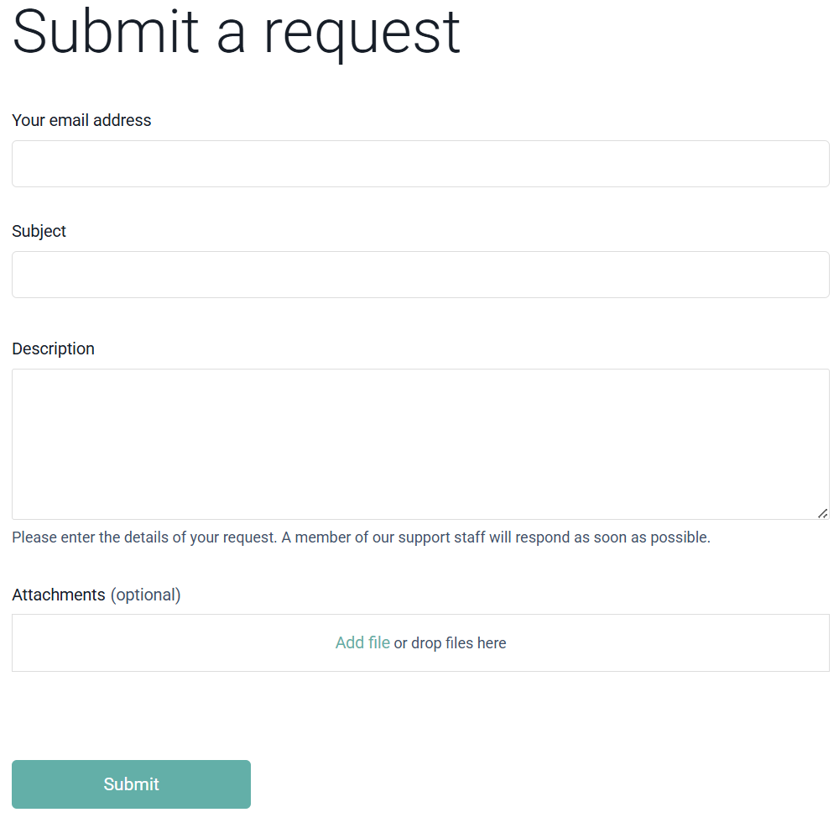Click the Description box resize handle
The image size is (839, 823).
coord(822,513)
